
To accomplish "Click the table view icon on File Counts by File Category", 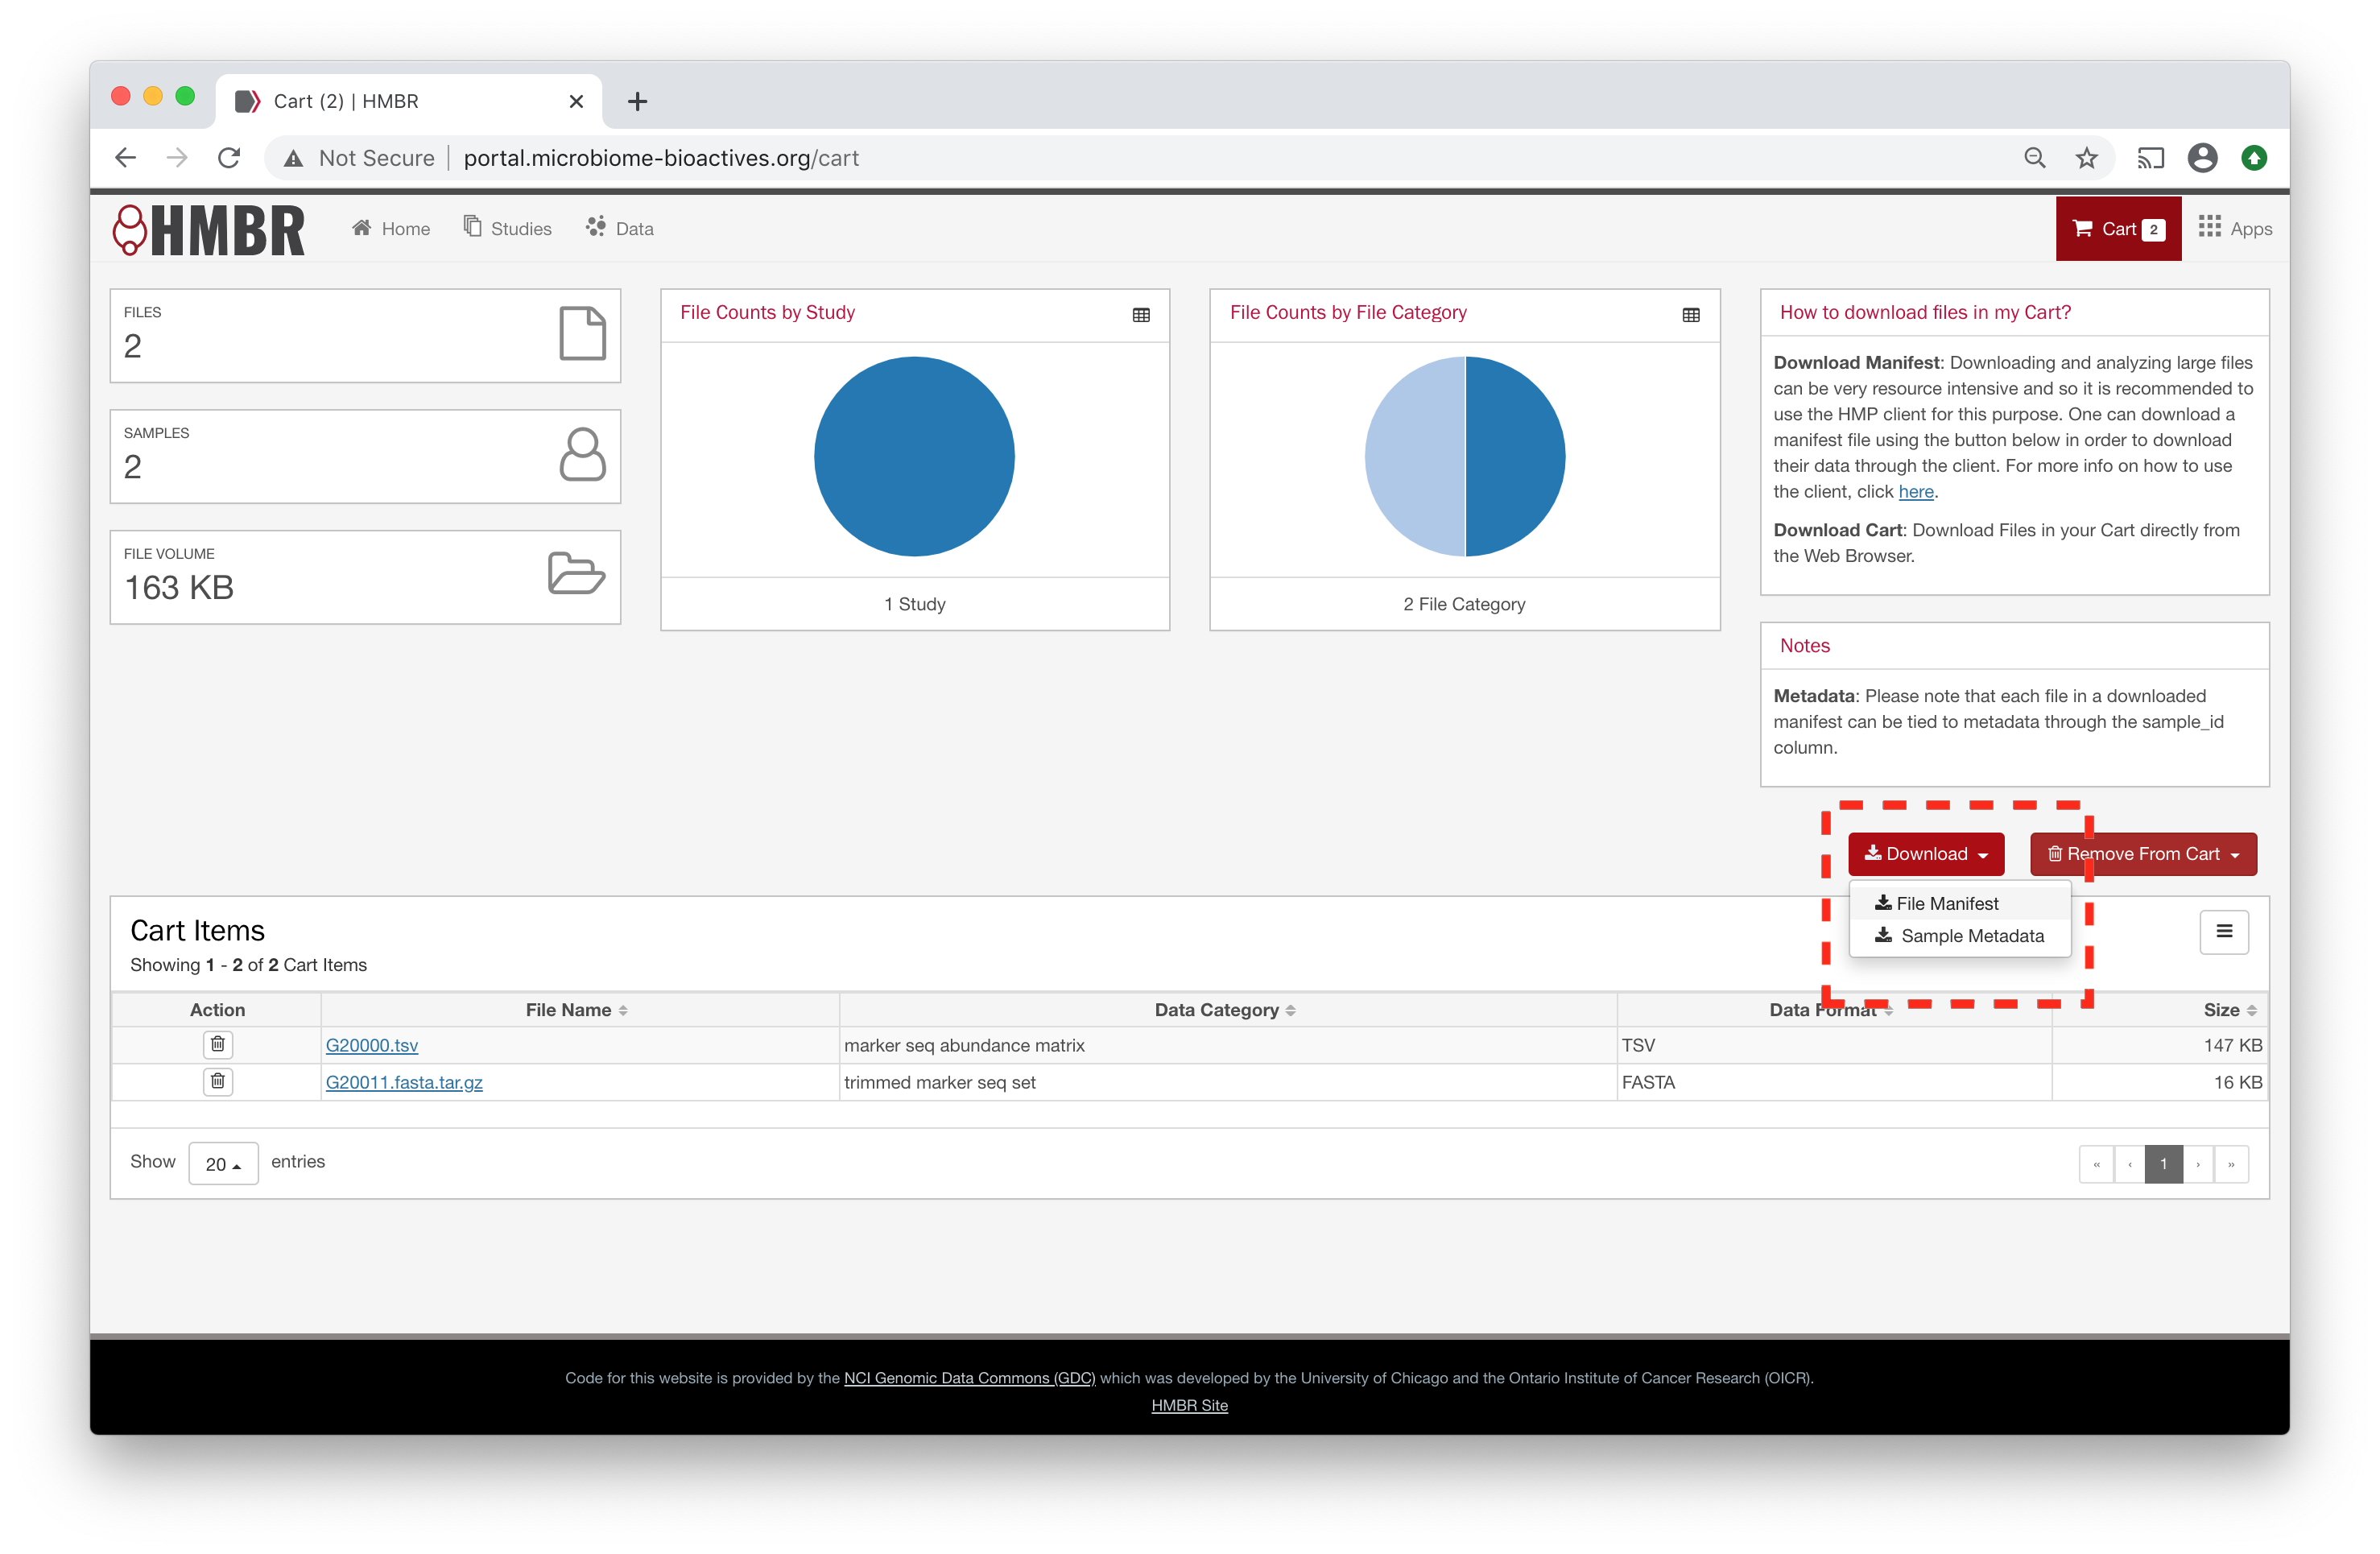I will [x=1690, y=315].
